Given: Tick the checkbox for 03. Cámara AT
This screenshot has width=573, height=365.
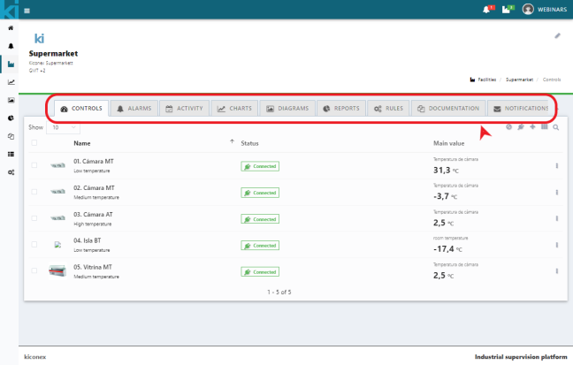Looking at the screenshot, I should (34, 217).
